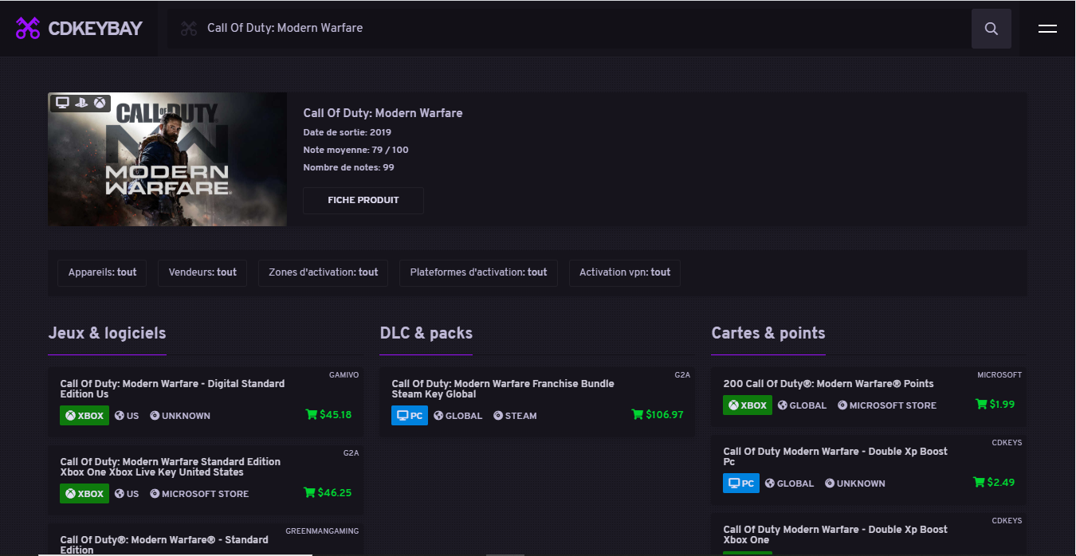Open the hamburger menu
1076x556 pixels.
coord(1047,29)
